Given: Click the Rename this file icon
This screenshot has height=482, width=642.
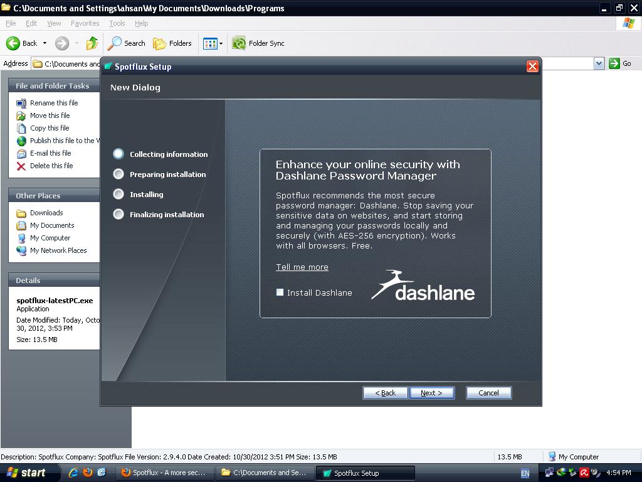Looking at the screenshot, I should (21, 104).
